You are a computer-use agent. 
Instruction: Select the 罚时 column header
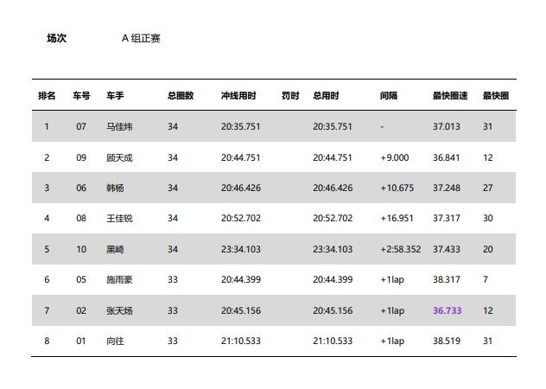tap(290, 95)
